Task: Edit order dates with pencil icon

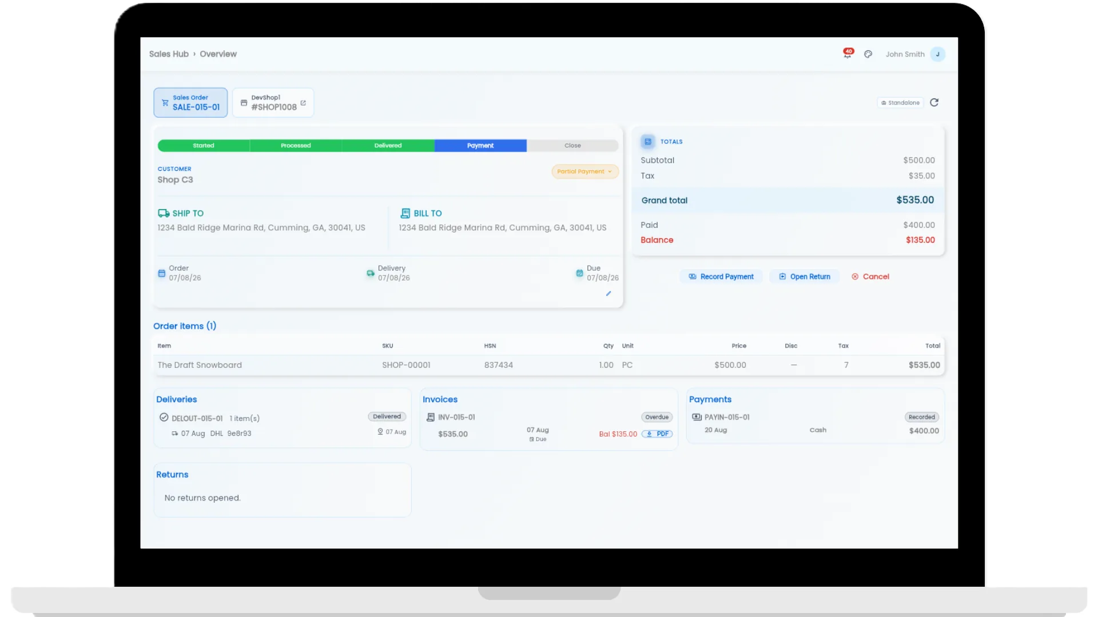Action: (608, 294)
